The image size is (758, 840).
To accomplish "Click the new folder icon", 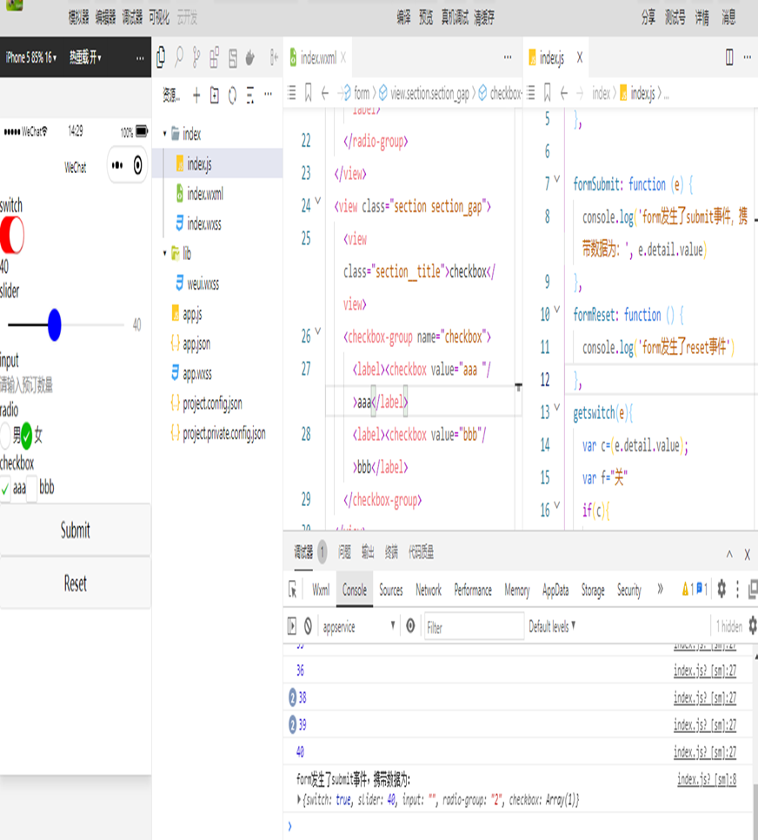I will [x=215, y=96].
